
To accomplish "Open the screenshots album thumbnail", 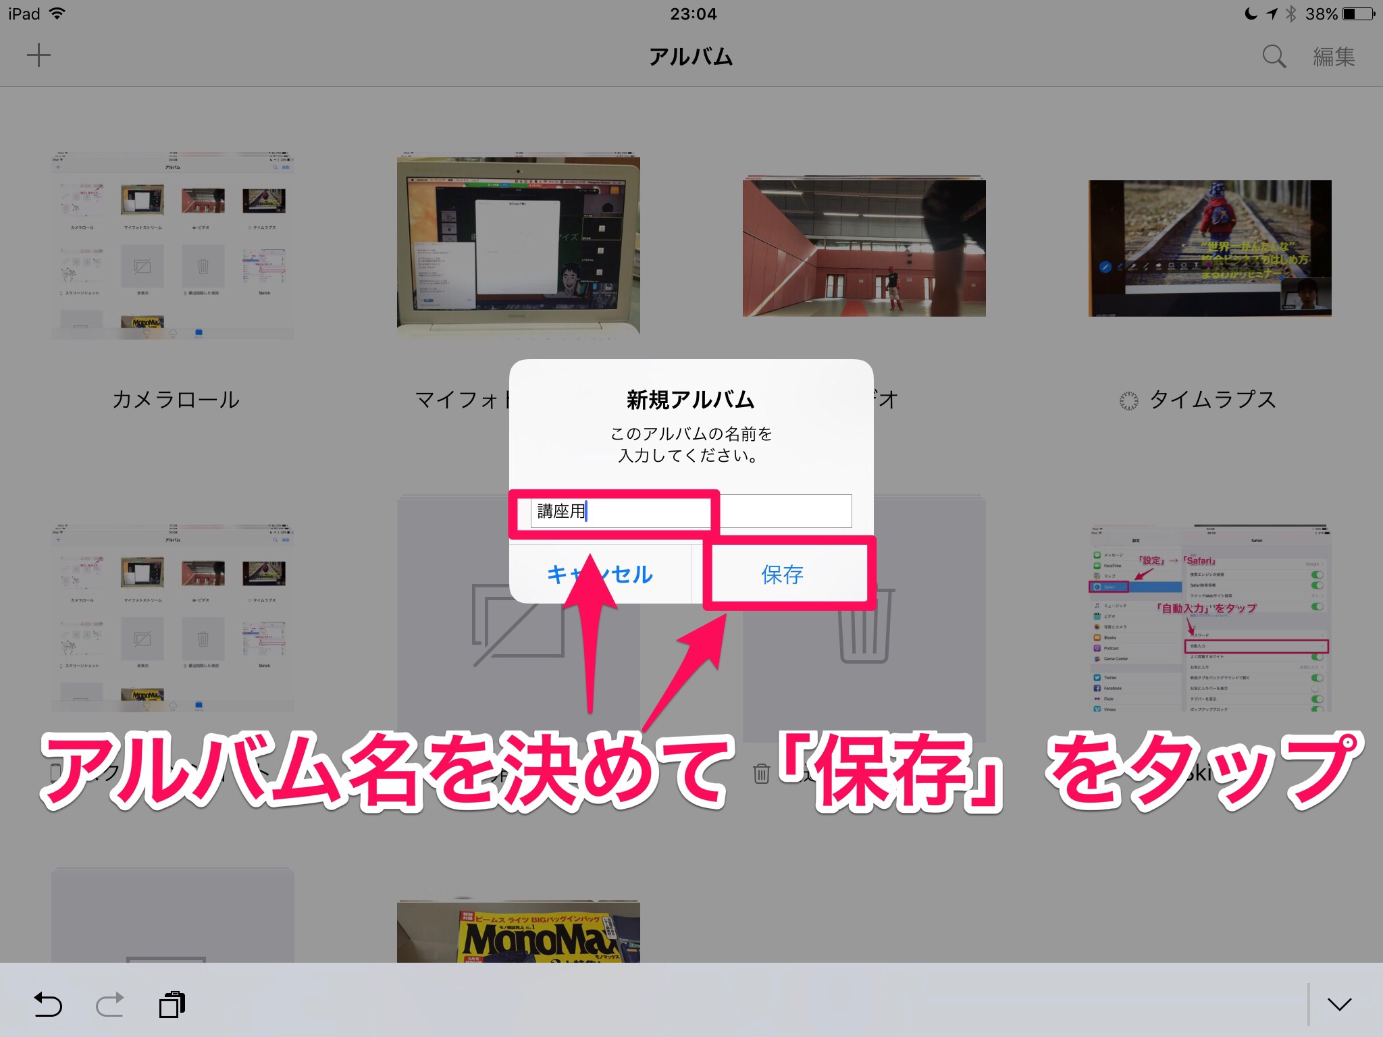I will [x=173, y=618].
